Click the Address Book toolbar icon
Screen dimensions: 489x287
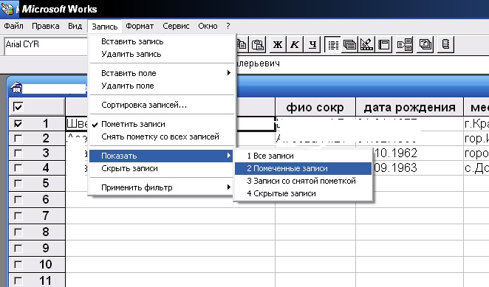point(445,44)
